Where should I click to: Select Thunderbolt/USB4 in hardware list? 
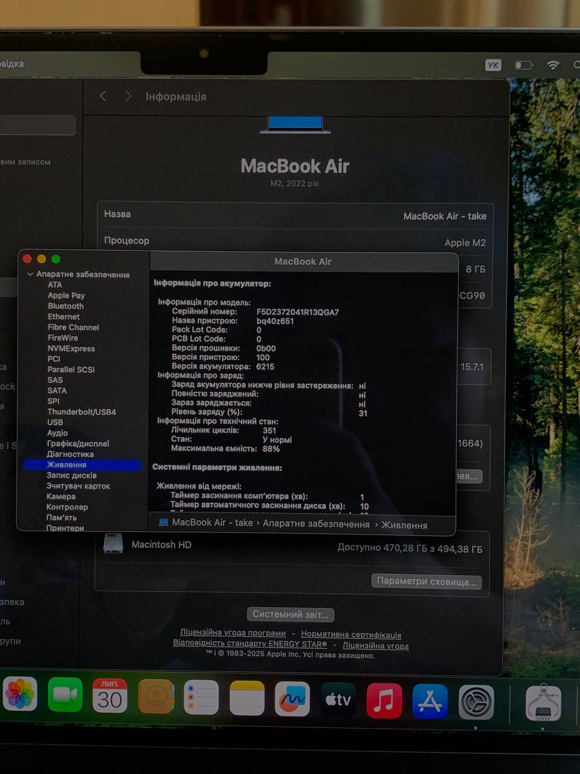click(82, 412)
